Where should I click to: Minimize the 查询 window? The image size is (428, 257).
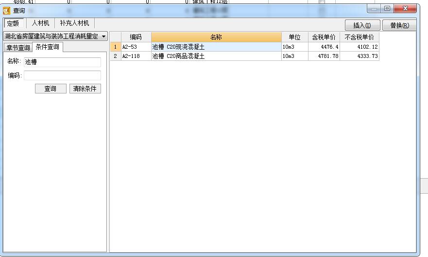pos(374,9)
